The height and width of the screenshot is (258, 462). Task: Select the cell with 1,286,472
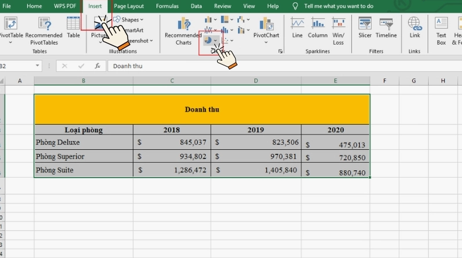pos(172,170)
